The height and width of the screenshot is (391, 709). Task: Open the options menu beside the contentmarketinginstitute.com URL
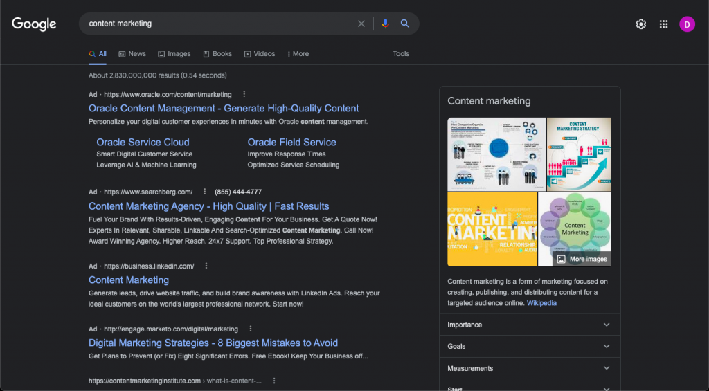pyautogui.click(x=274, y=381)
